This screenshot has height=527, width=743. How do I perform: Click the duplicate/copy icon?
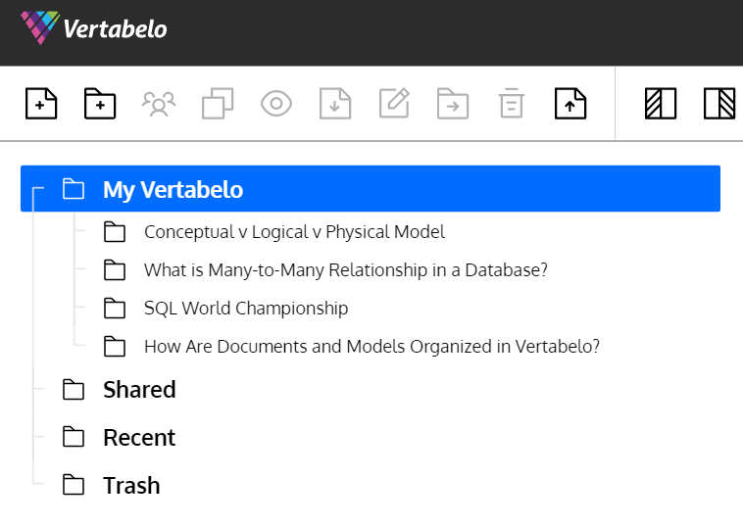pyautogui.click(x=218, y=103)
